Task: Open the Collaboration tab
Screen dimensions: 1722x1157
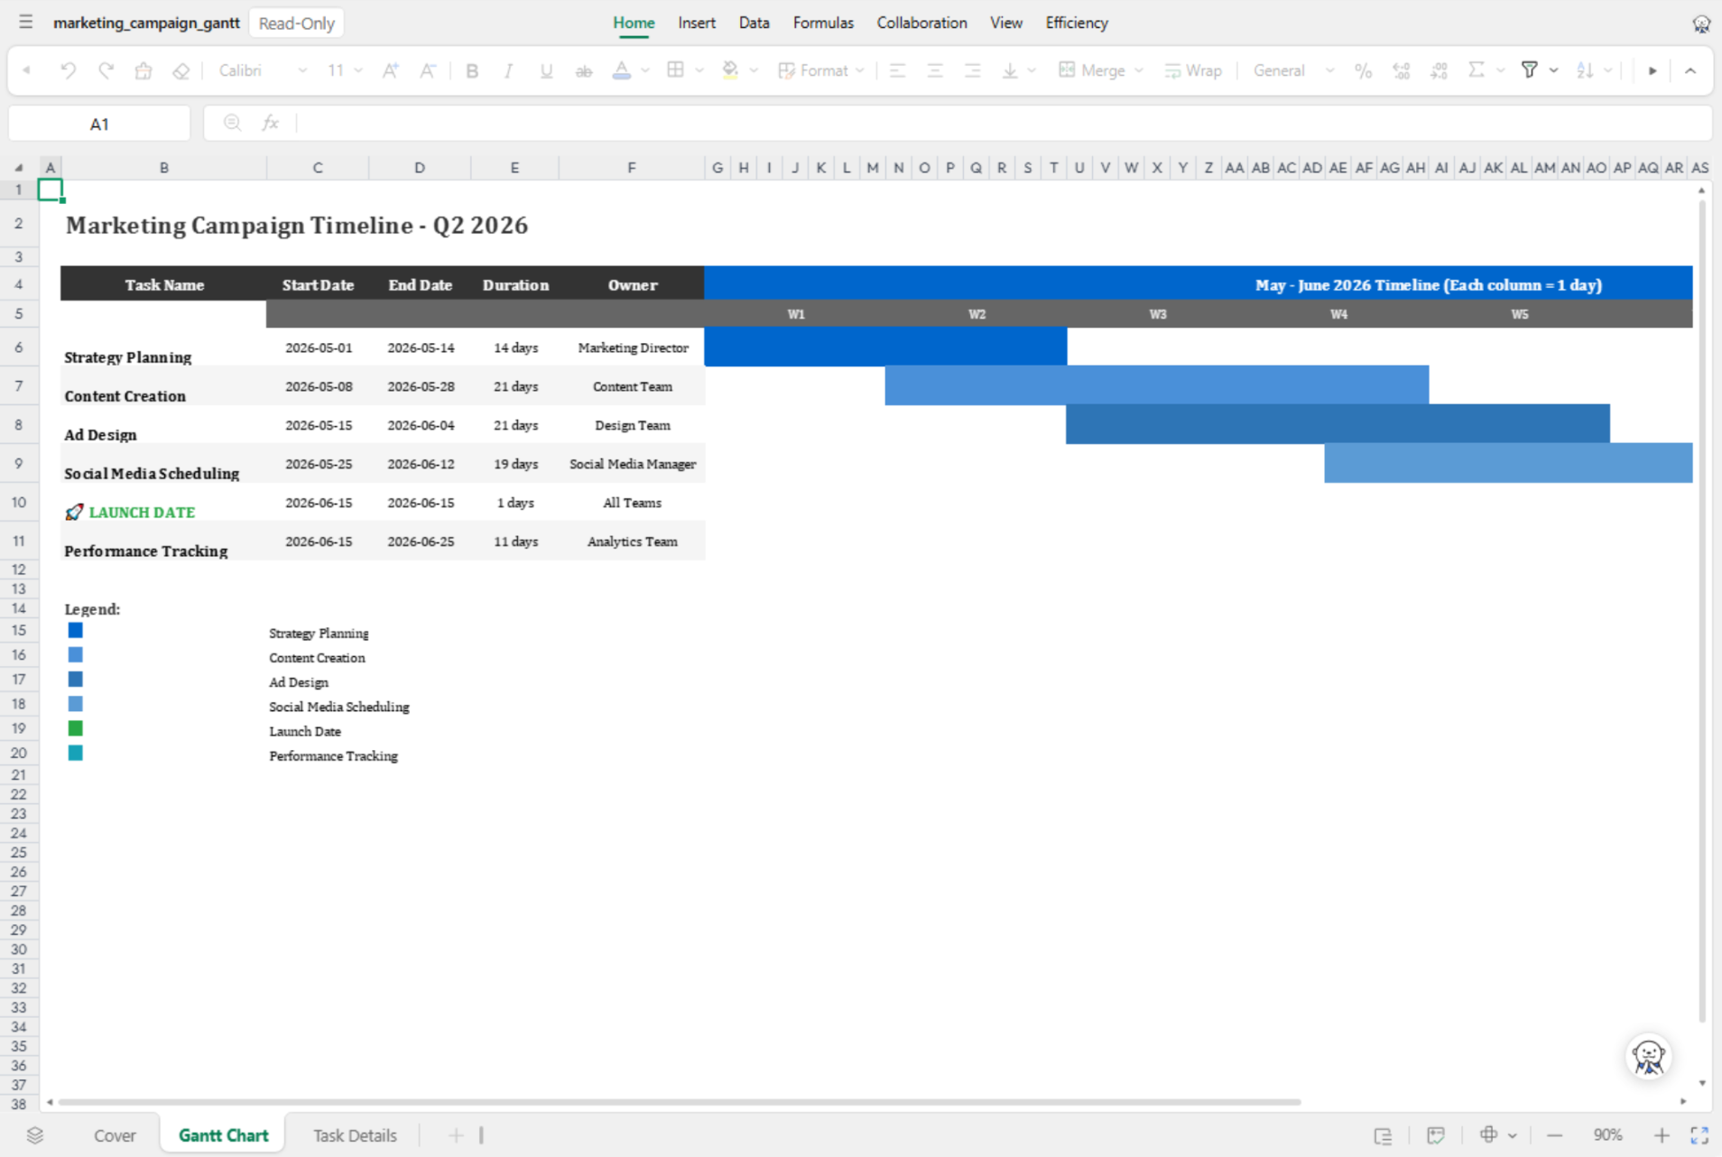Action: click(x=921, y=23)
